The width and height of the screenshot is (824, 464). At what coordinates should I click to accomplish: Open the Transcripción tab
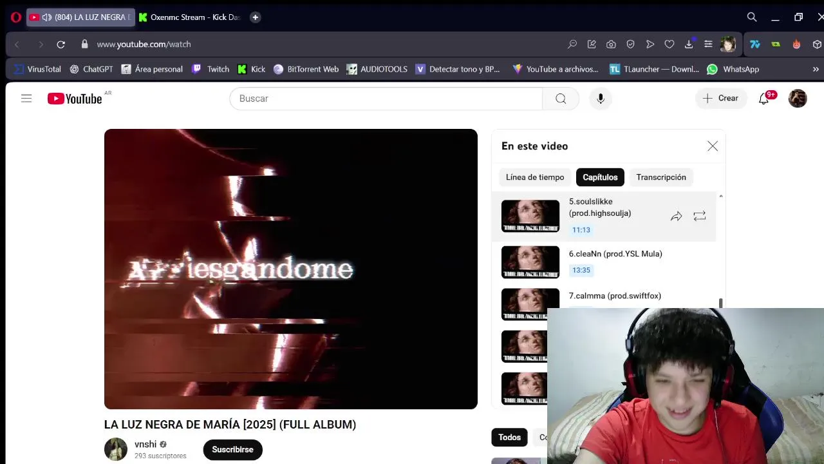(661, 177)
